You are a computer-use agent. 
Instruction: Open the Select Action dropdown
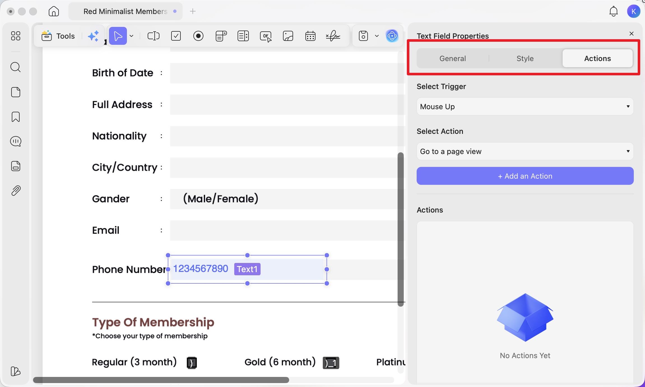(x=525, y=151)
